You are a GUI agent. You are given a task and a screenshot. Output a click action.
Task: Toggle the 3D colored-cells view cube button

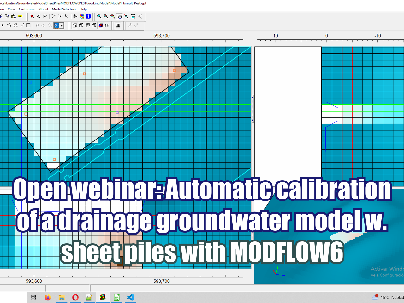click(x=100, y=26)
